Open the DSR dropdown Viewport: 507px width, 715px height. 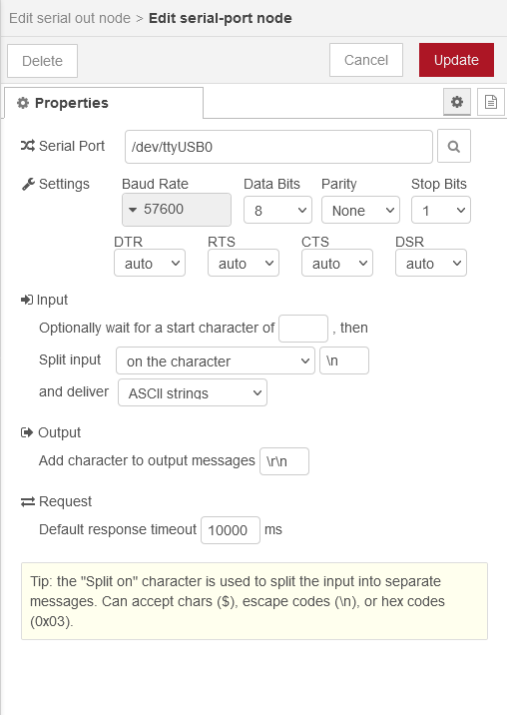click(x=431, y=263)
